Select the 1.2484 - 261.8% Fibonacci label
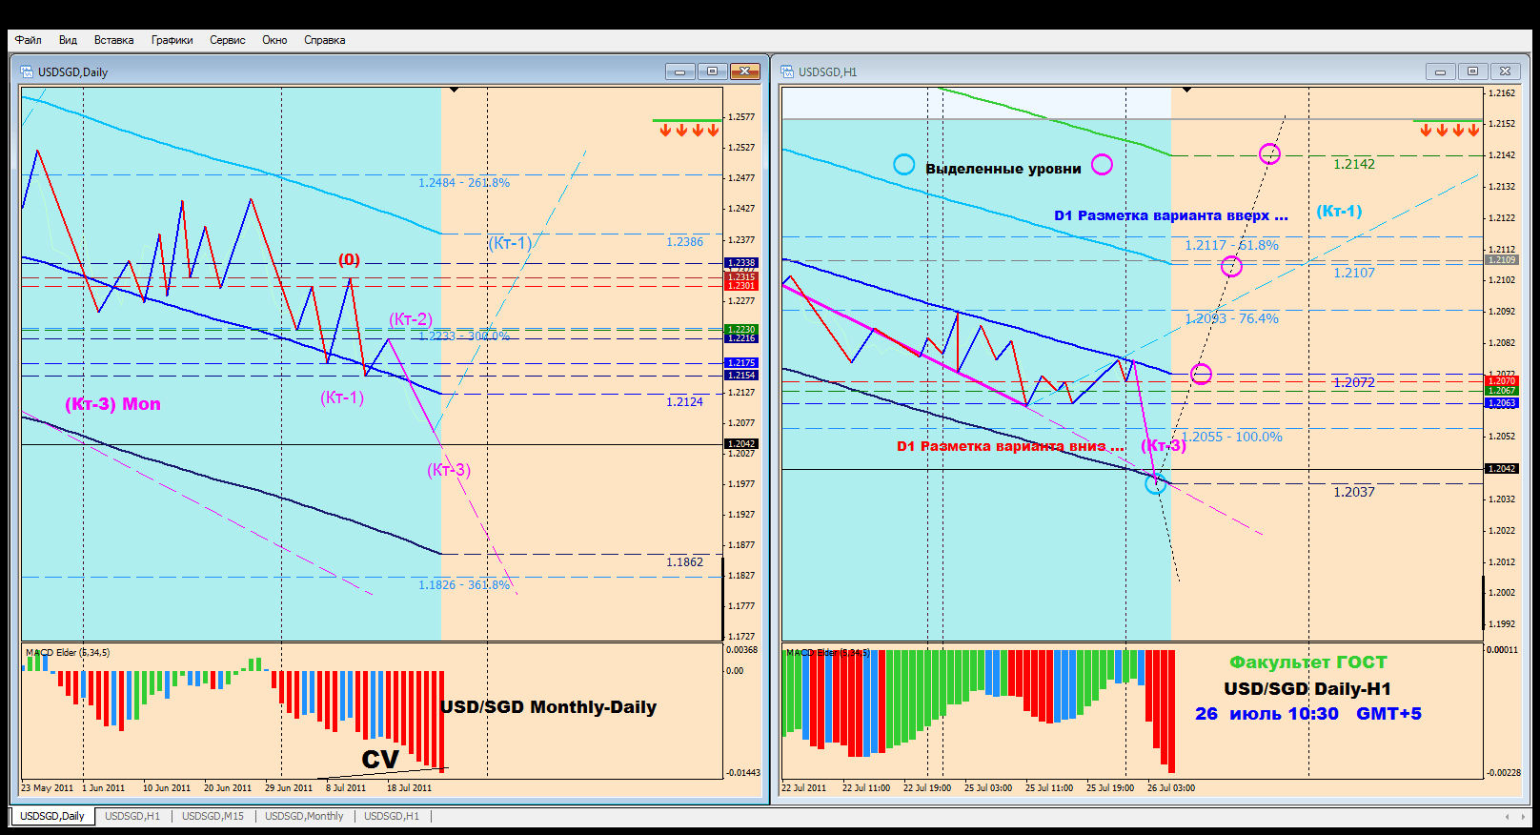This screenshot has height=835, width=1540. (x=464, y=183)
